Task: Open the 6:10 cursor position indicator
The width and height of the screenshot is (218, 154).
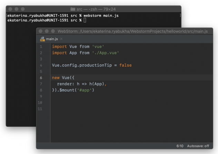Action: (x=180, y=146)
